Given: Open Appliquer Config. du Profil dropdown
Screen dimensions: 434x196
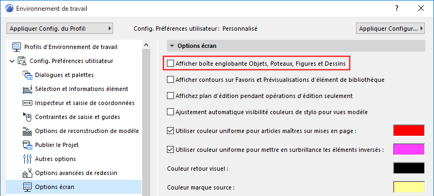Looking at the screenshot, I should pos(60,28).
